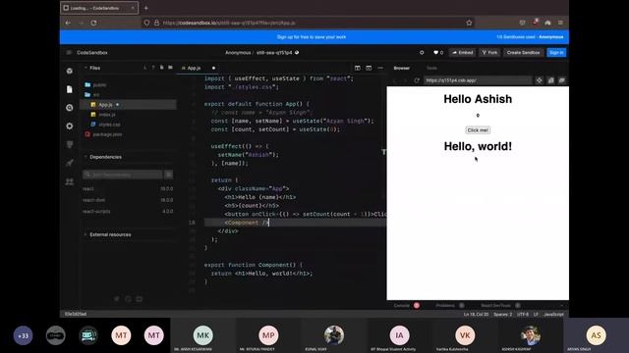This screenshot has width=629, height=353.
Task: Click the Embed button
Action: pyautogui.click(x=463, y=52)
